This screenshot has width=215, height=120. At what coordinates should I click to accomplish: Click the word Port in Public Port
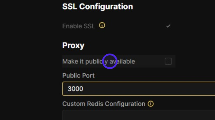pos(89,75)
